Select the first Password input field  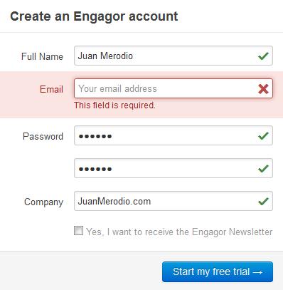coord(173,135)
